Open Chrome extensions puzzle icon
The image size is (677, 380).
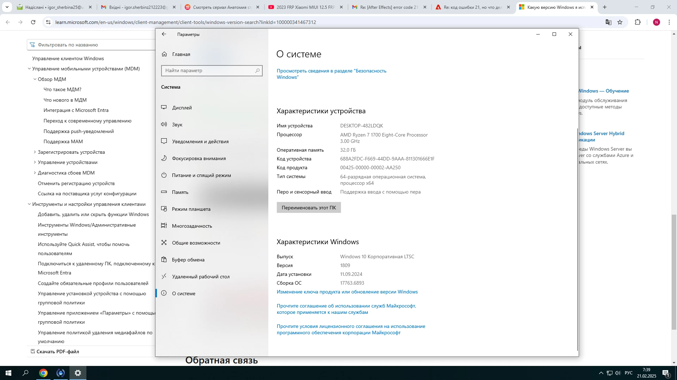click(638, 22)
